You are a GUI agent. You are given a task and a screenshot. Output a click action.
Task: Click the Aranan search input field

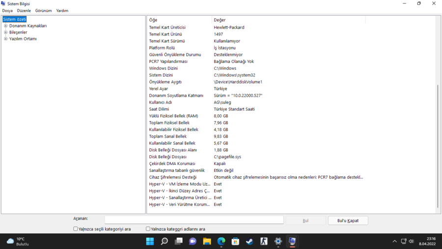[194, 220]
